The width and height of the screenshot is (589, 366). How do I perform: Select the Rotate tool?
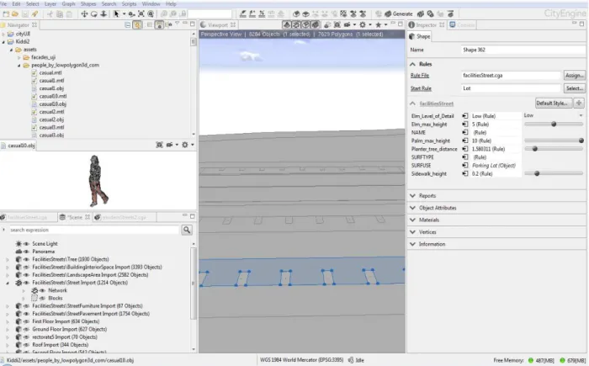[94, 14]
